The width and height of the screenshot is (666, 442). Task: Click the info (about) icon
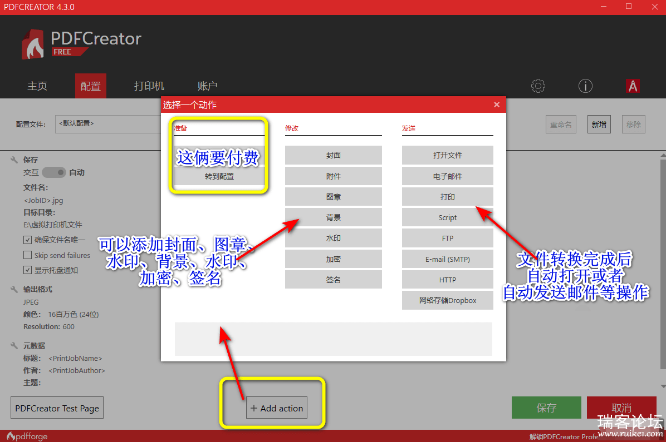point(585,86)
